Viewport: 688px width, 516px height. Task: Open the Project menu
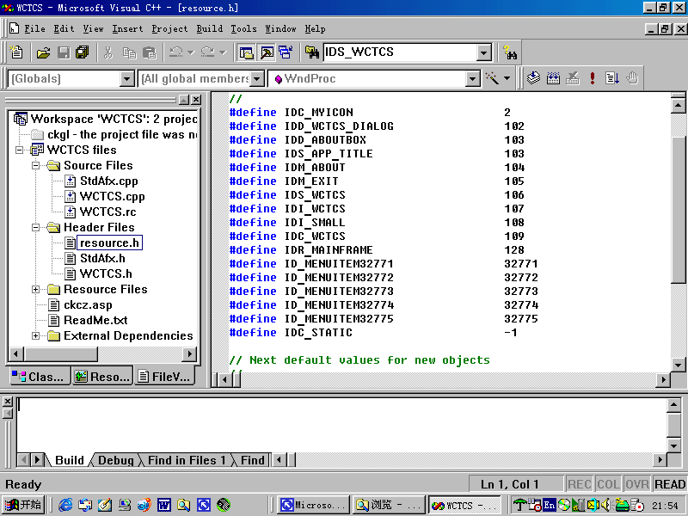click(169, 29)
